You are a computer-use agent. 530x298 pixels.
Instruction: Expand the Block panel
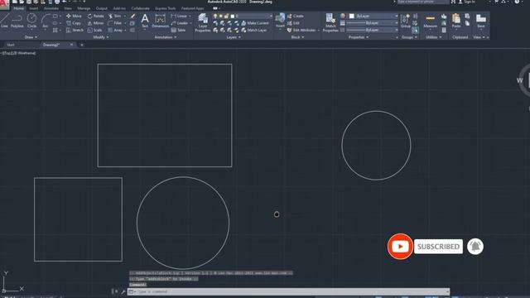pyautogui.click(x=297, y=37)
